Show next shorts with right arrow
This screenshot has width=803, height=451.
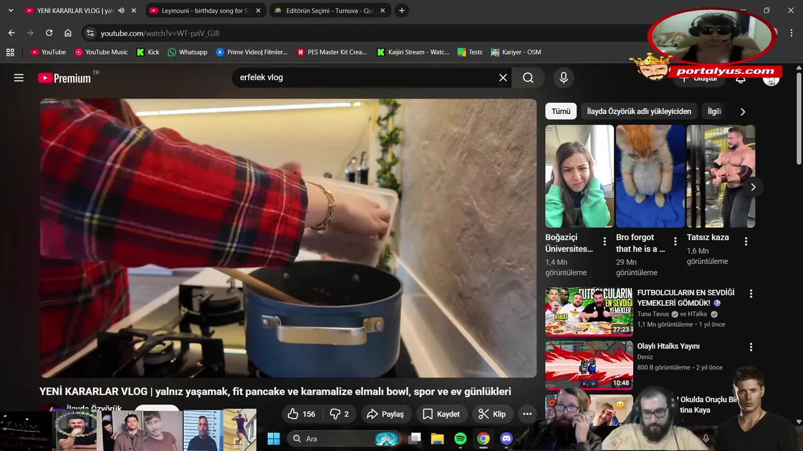[753, 187]
